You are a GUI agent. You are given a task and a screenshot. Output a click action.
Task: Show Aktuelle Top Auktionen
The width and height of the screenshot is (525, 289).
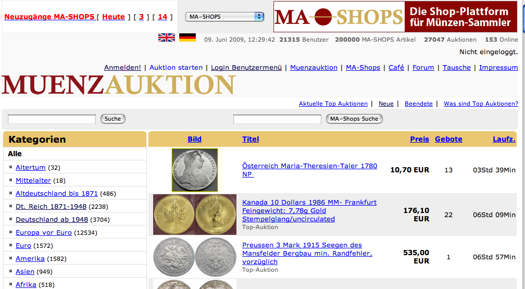(x=333, y=104)
